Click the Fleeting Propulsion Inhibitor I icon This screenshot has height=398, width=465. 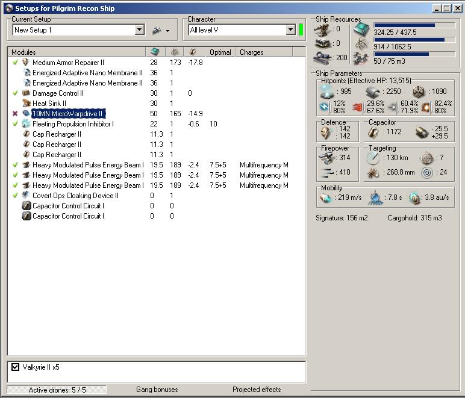pyautogui.click(x=26, y=123)
